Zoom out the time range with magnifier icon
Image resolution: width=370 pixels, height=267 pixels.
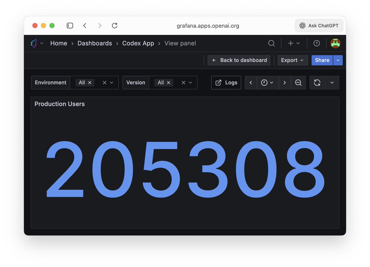click(x=298, y=83)
